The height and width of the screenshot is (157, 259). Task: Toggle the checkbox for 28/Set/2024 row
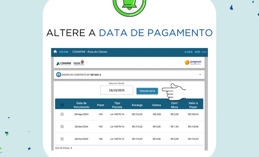coord(62,127)
